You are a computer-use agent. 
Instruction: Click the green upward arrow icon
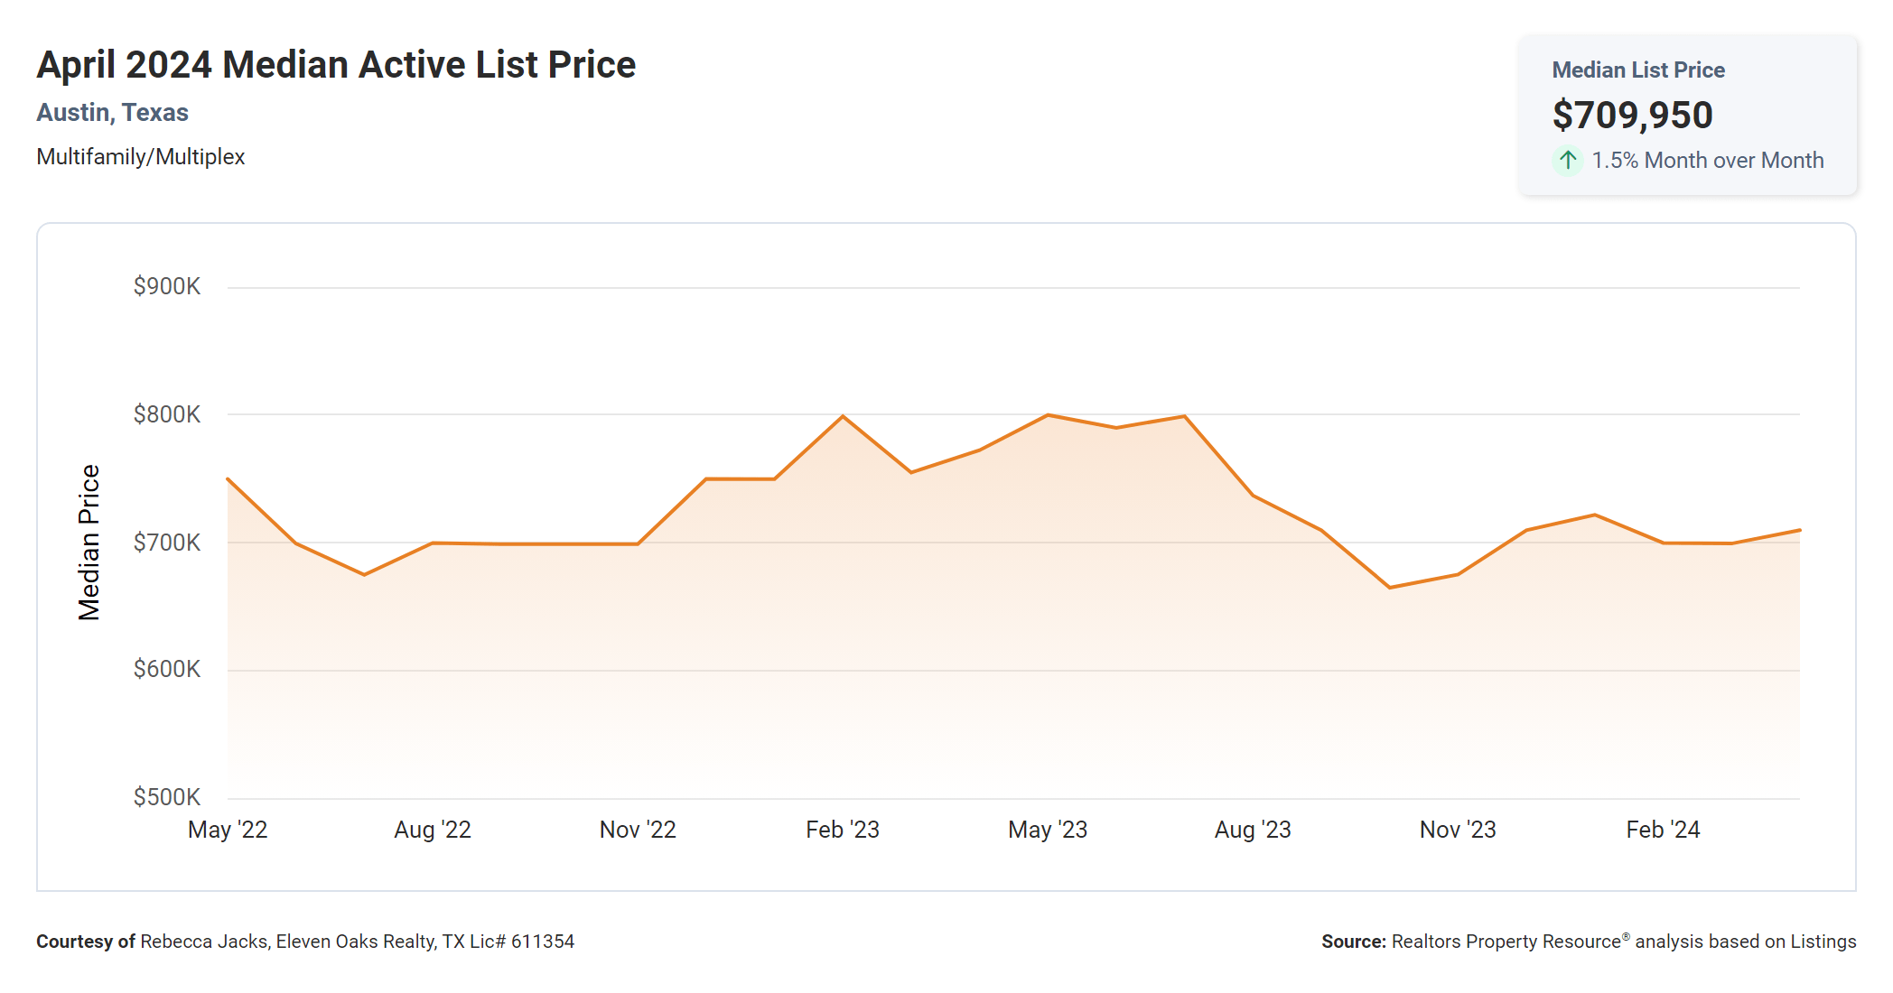pos(1568,161)
